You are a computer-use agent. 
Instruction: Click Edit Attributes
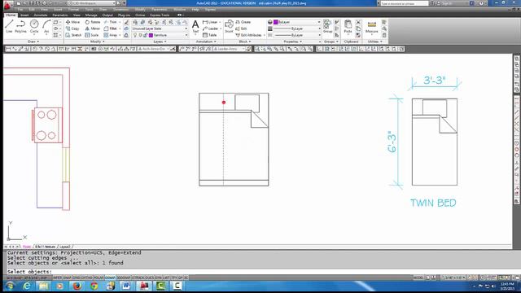[248, 35]
